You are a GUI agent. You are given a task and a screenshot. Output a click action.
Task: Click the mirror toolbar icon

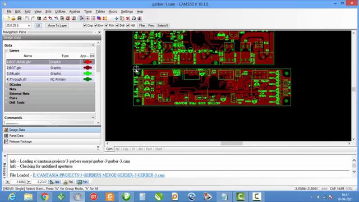coord(140,19)
